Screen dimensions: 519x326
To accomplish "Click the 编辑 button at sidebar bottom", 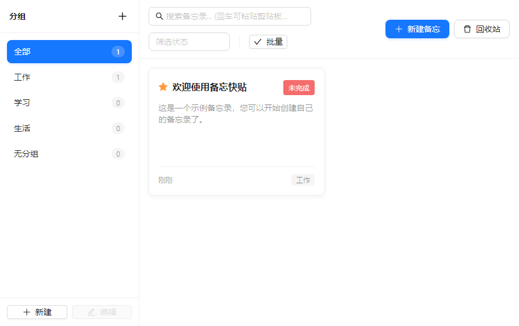I will pyautogui.click(x=102, y=312).
